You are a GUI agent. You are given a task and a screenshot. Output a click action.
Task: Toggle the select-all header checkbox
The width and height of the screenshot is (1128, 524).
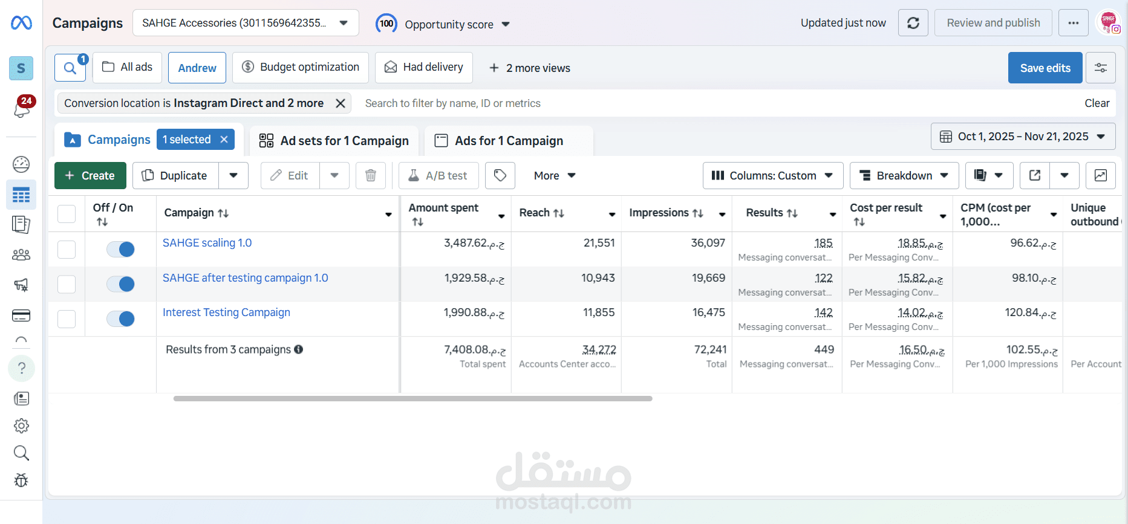pyautogui.click(x=67, y=214)
